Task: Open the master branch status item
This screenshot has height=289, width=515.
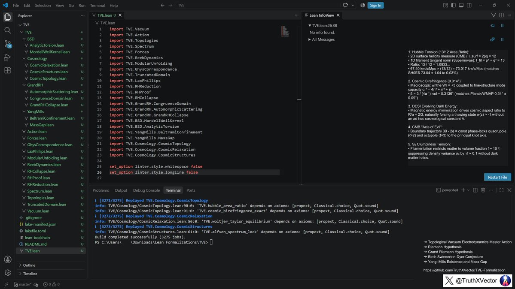Action: (x=22, y=284)
